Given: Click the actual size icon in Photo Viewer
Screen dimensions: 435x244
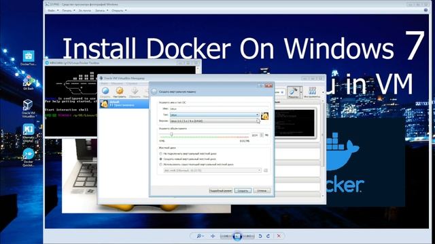Looking at the screenshot, I should pyautogui.click(x=213, y=236).
